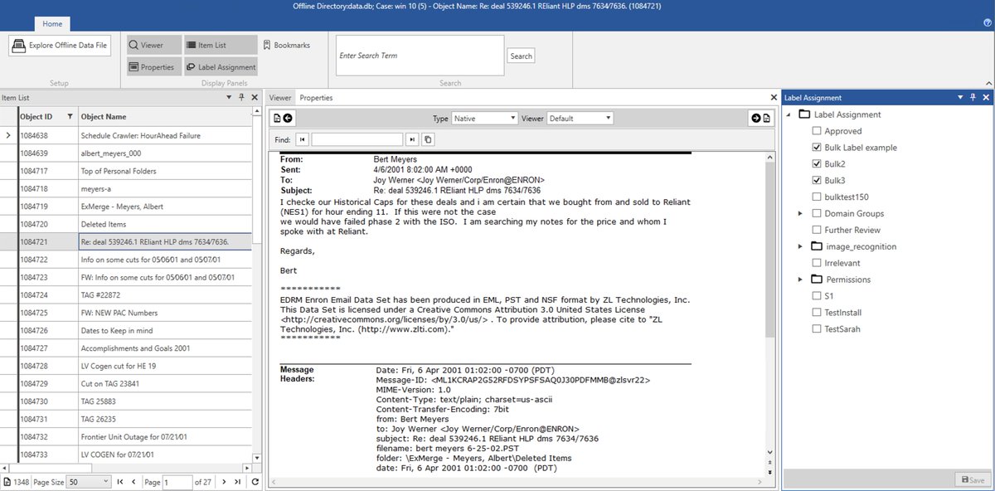Screen dimensions: 995x491
Task: Select the Home ribbon tab
Action: 52,24
